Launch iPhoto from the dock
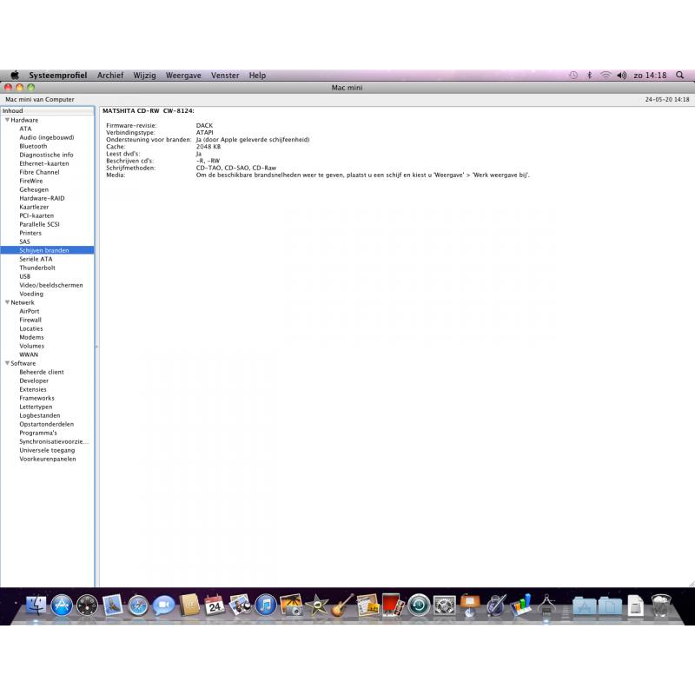The width and height of the screenshot is (695, 695). (291, 605)
